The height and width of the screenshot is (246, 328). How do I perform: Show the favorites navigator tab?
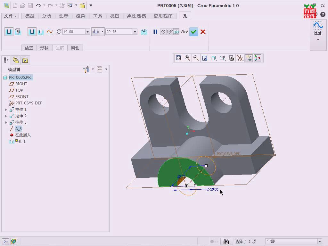click(25, 60)
